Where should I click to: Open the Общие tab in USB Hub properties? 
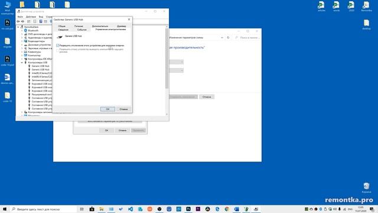tap(61, 26)
